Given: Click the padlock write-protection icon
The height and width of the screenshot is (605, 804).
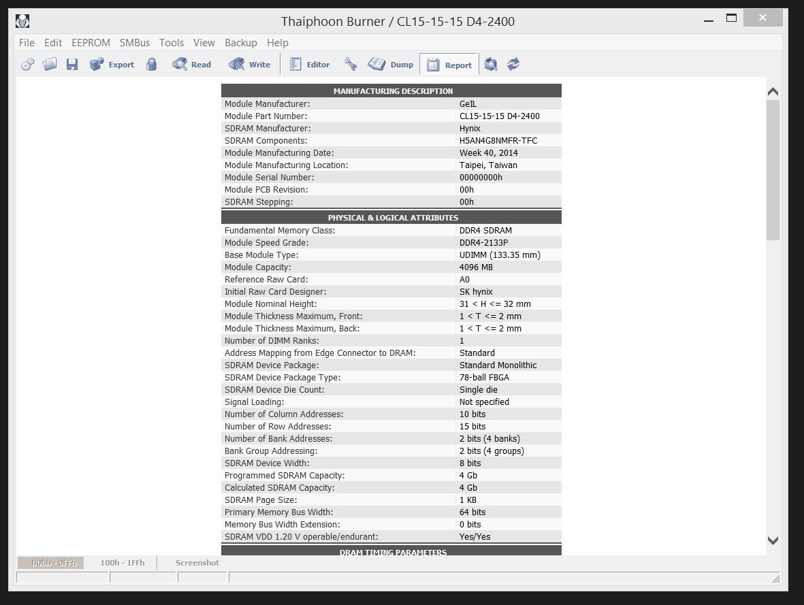Looking at the screenshot, I should pos(151,65).
